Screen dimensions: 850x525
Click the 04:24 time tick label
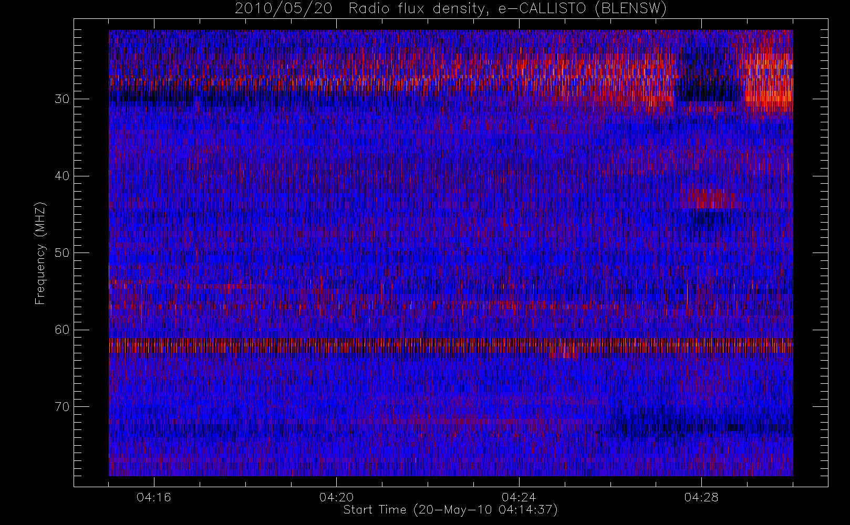pyautogui.click(x=519, y=497)
